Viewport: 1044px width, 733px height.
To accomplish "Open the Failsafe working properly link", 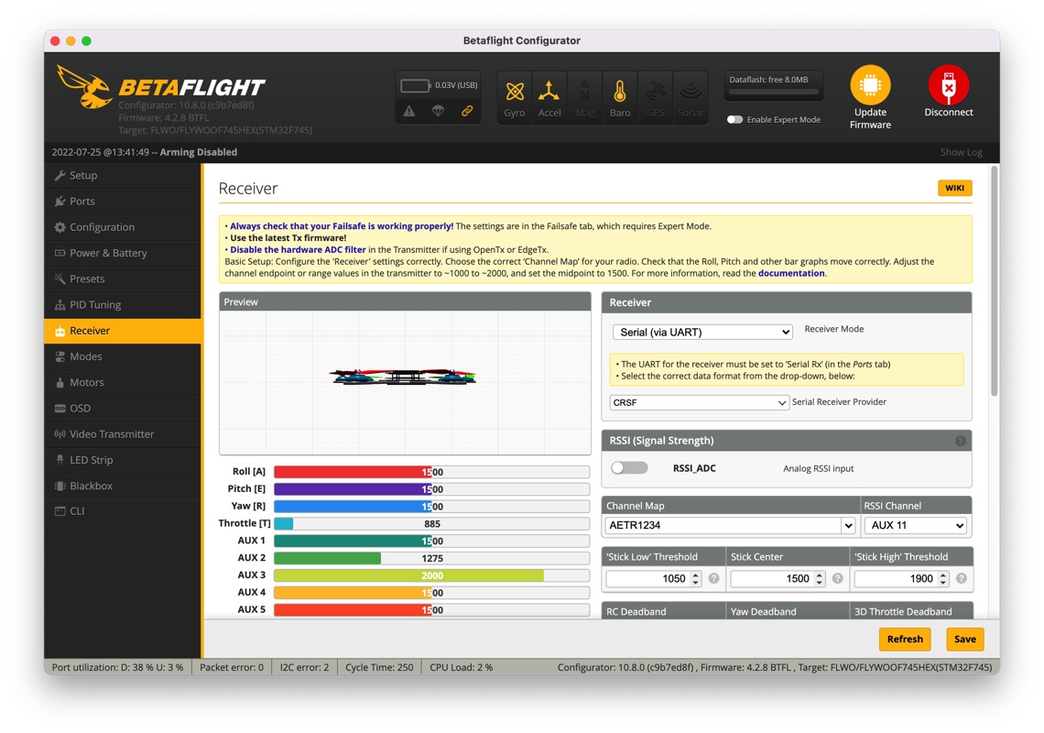I will [342, 226].
